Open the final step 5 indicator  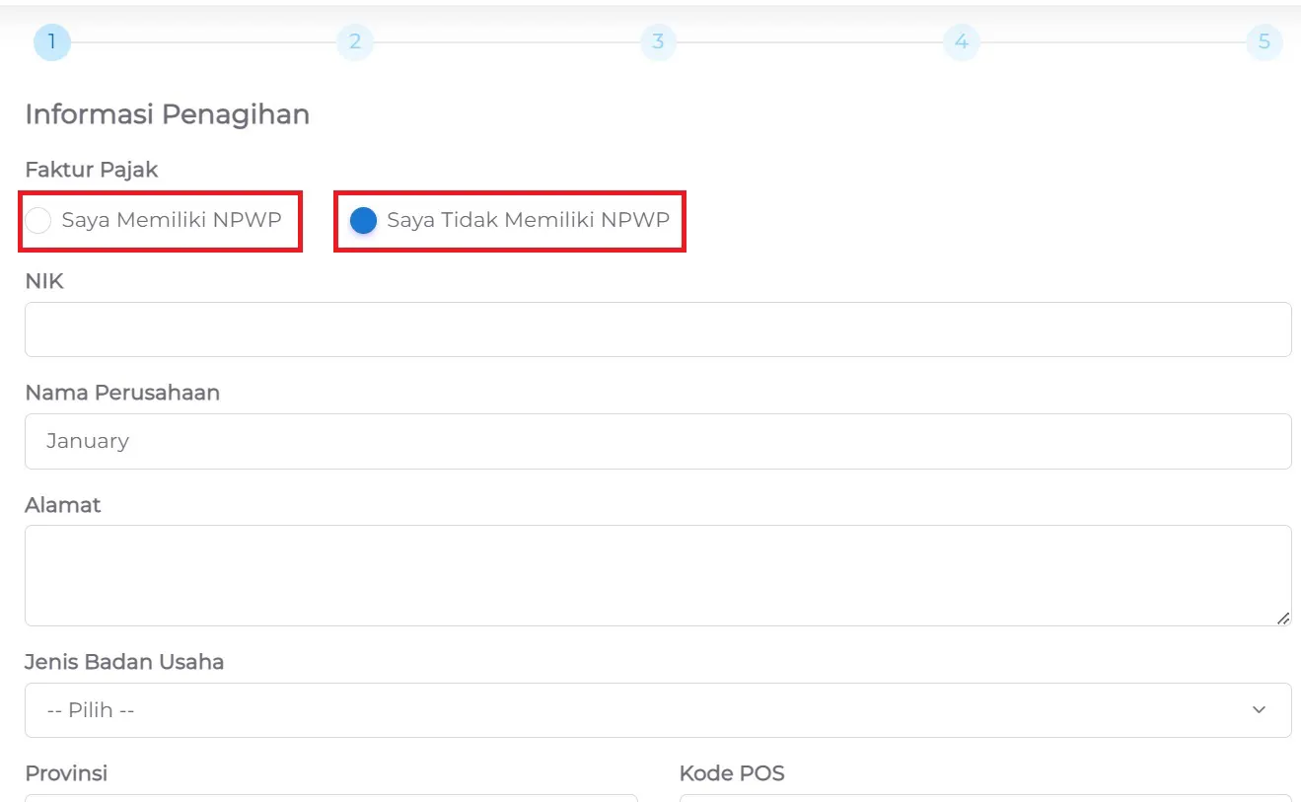click(x=1265, y=41)
